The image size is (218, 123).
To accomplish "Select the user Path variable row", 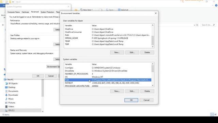I will coord(108,35).
